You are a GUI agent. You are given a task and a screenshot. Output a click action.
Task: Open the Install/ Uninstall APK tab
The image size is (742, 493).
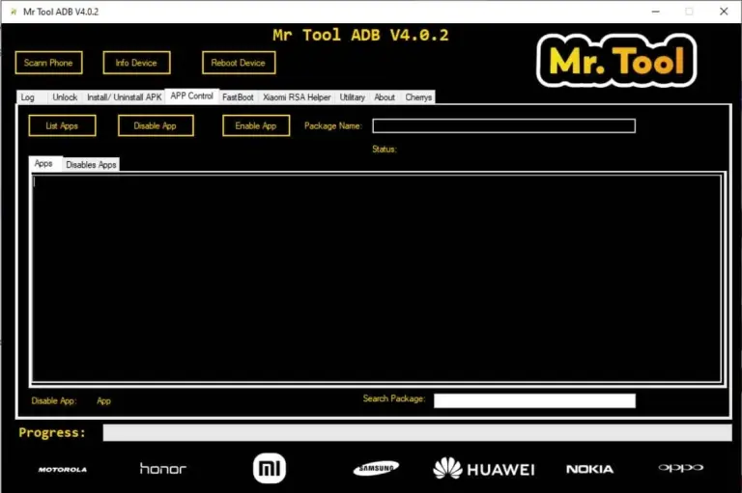124,96
